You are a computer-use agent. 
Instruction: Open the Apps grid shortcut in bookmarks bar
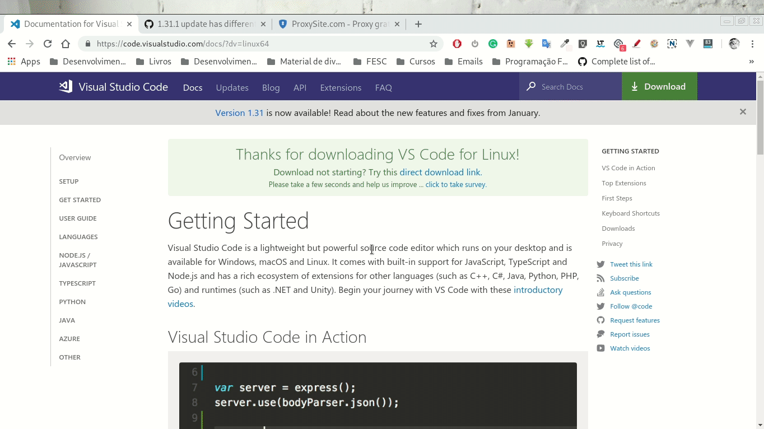pyautogui.click(x=24, y=61)
